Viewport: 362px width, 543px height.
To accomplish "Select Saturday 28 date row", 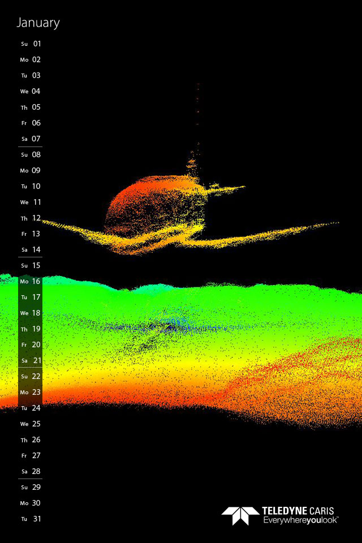I will [x=31, y=471].
